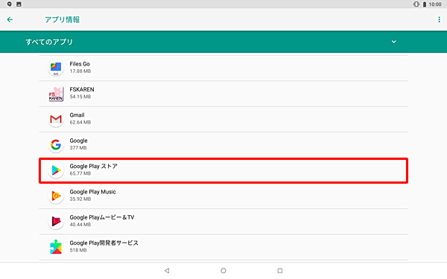
Task: Tap the calendar notification status icon
Action: coord(19,4)
